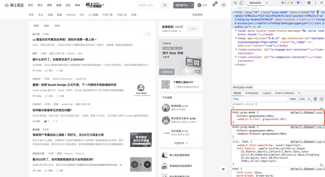Image resolution: width=325 pixels, height=177 pixels.
Task: Expand the head node in the DOM tree
Action: point(236,31)
